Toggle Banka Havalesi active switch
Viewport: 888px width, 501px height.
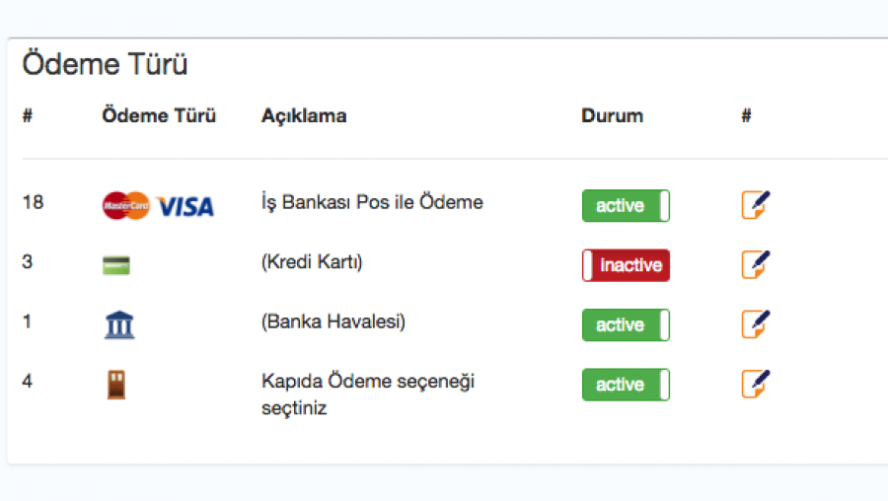coord(626,324)
